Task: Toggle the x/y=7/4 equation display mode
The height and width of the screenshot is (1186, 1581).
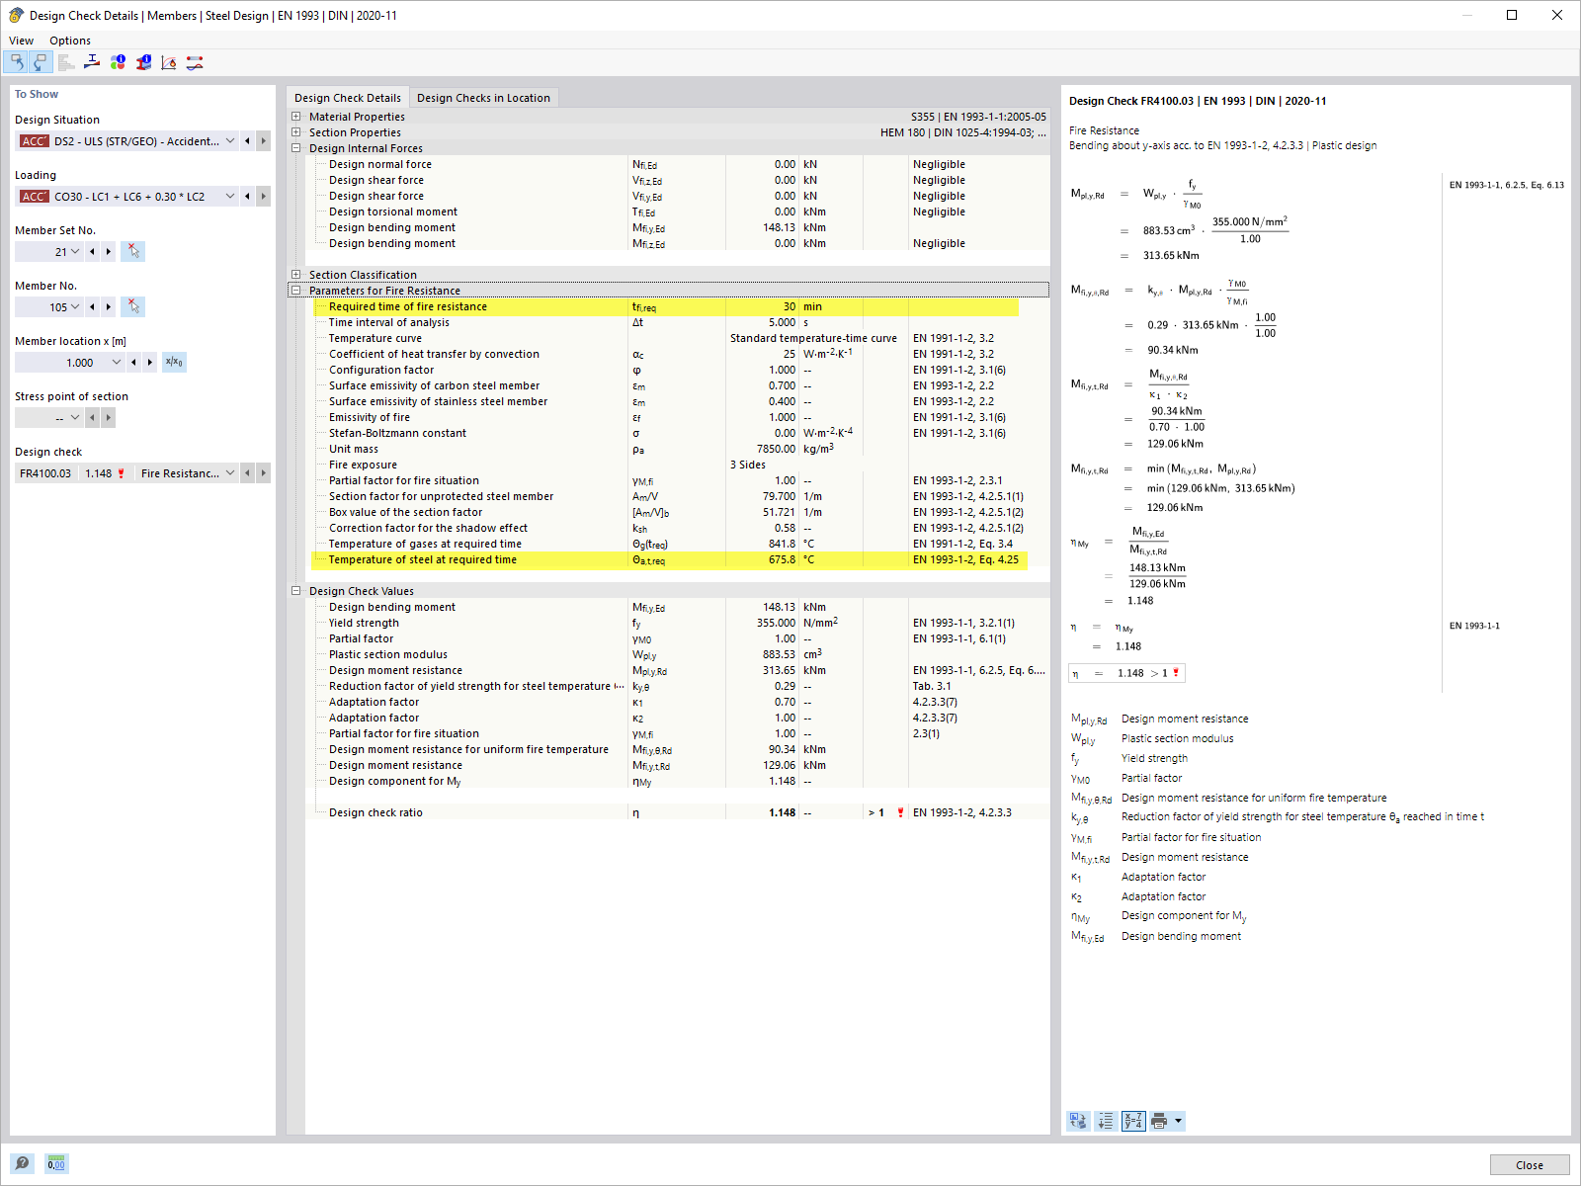Action: [1132, 1121]
